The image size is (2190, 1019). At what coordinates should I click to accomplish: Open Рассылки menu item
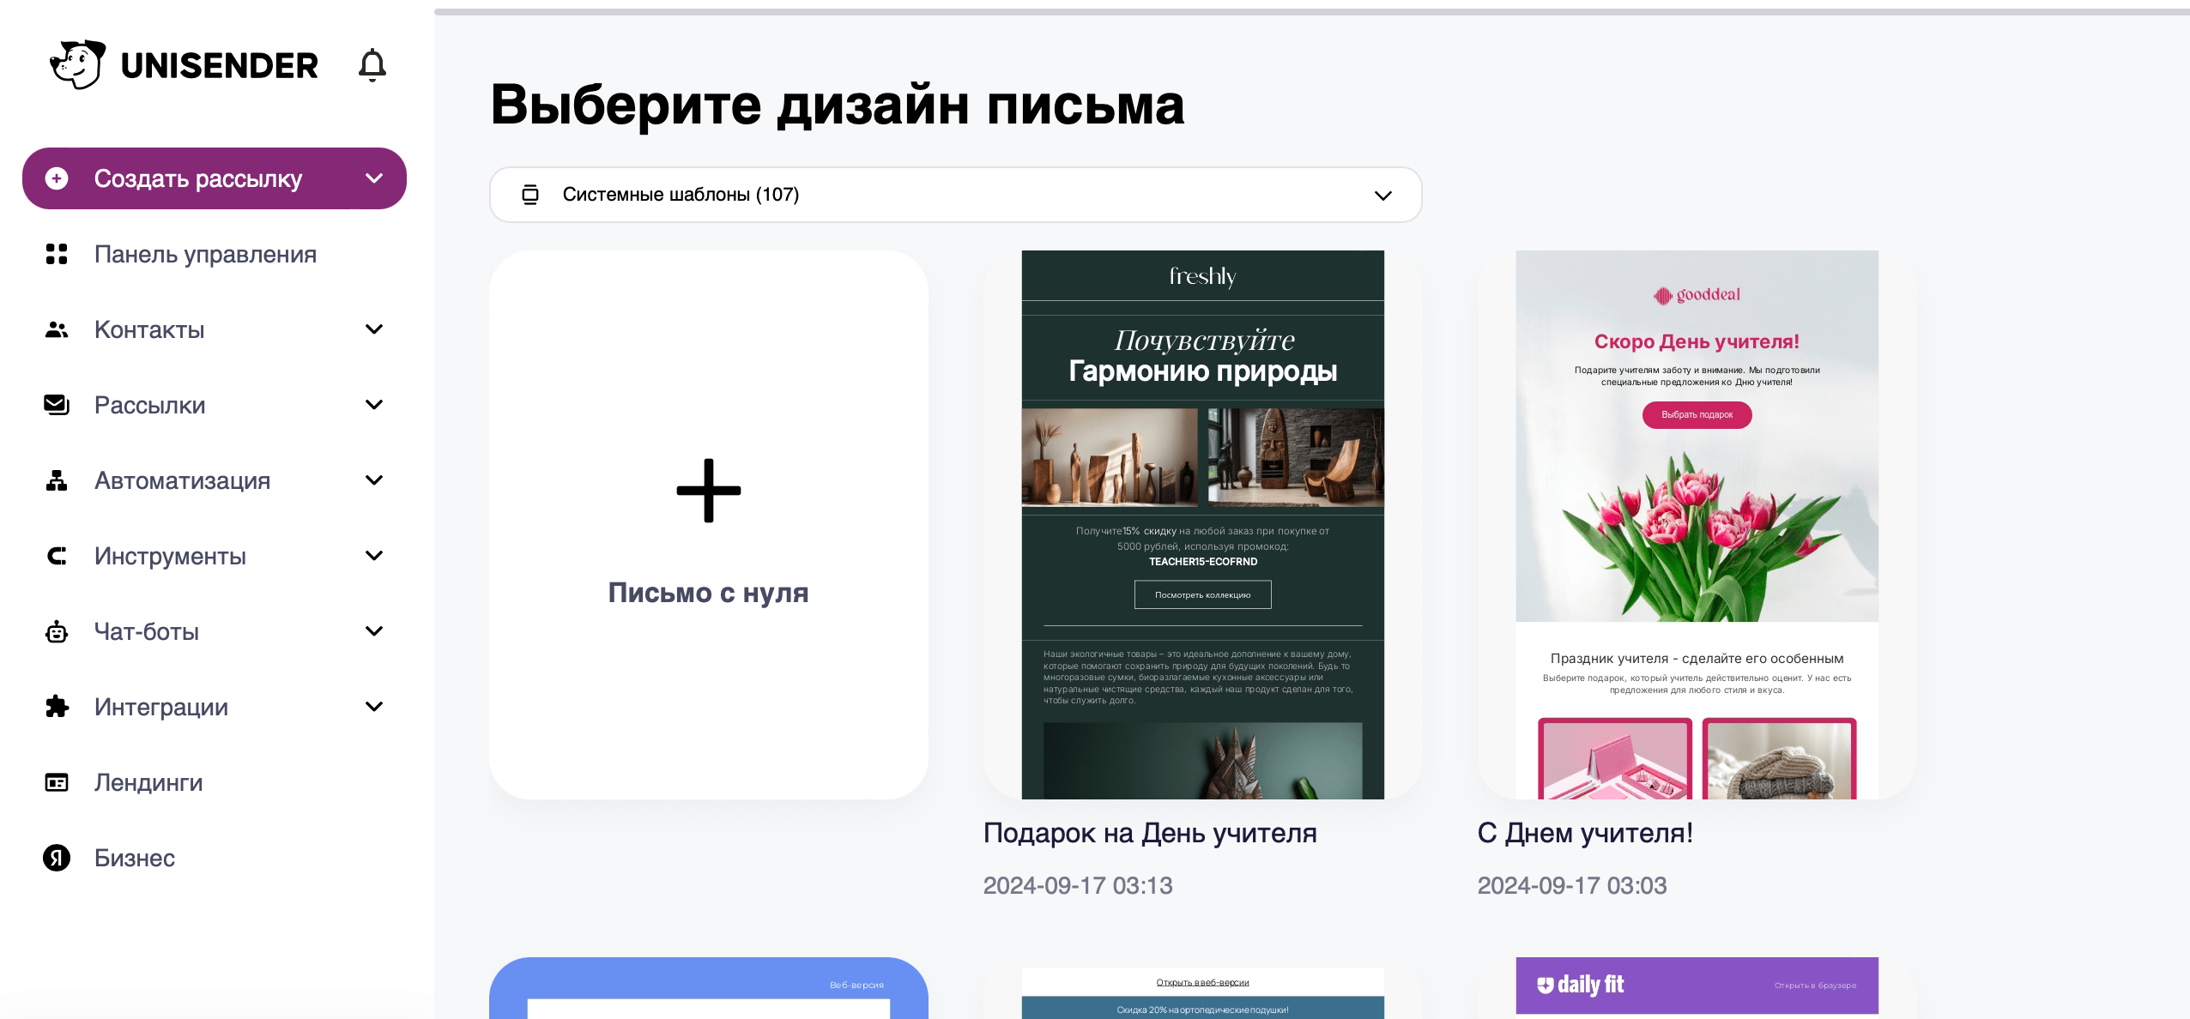215,405
